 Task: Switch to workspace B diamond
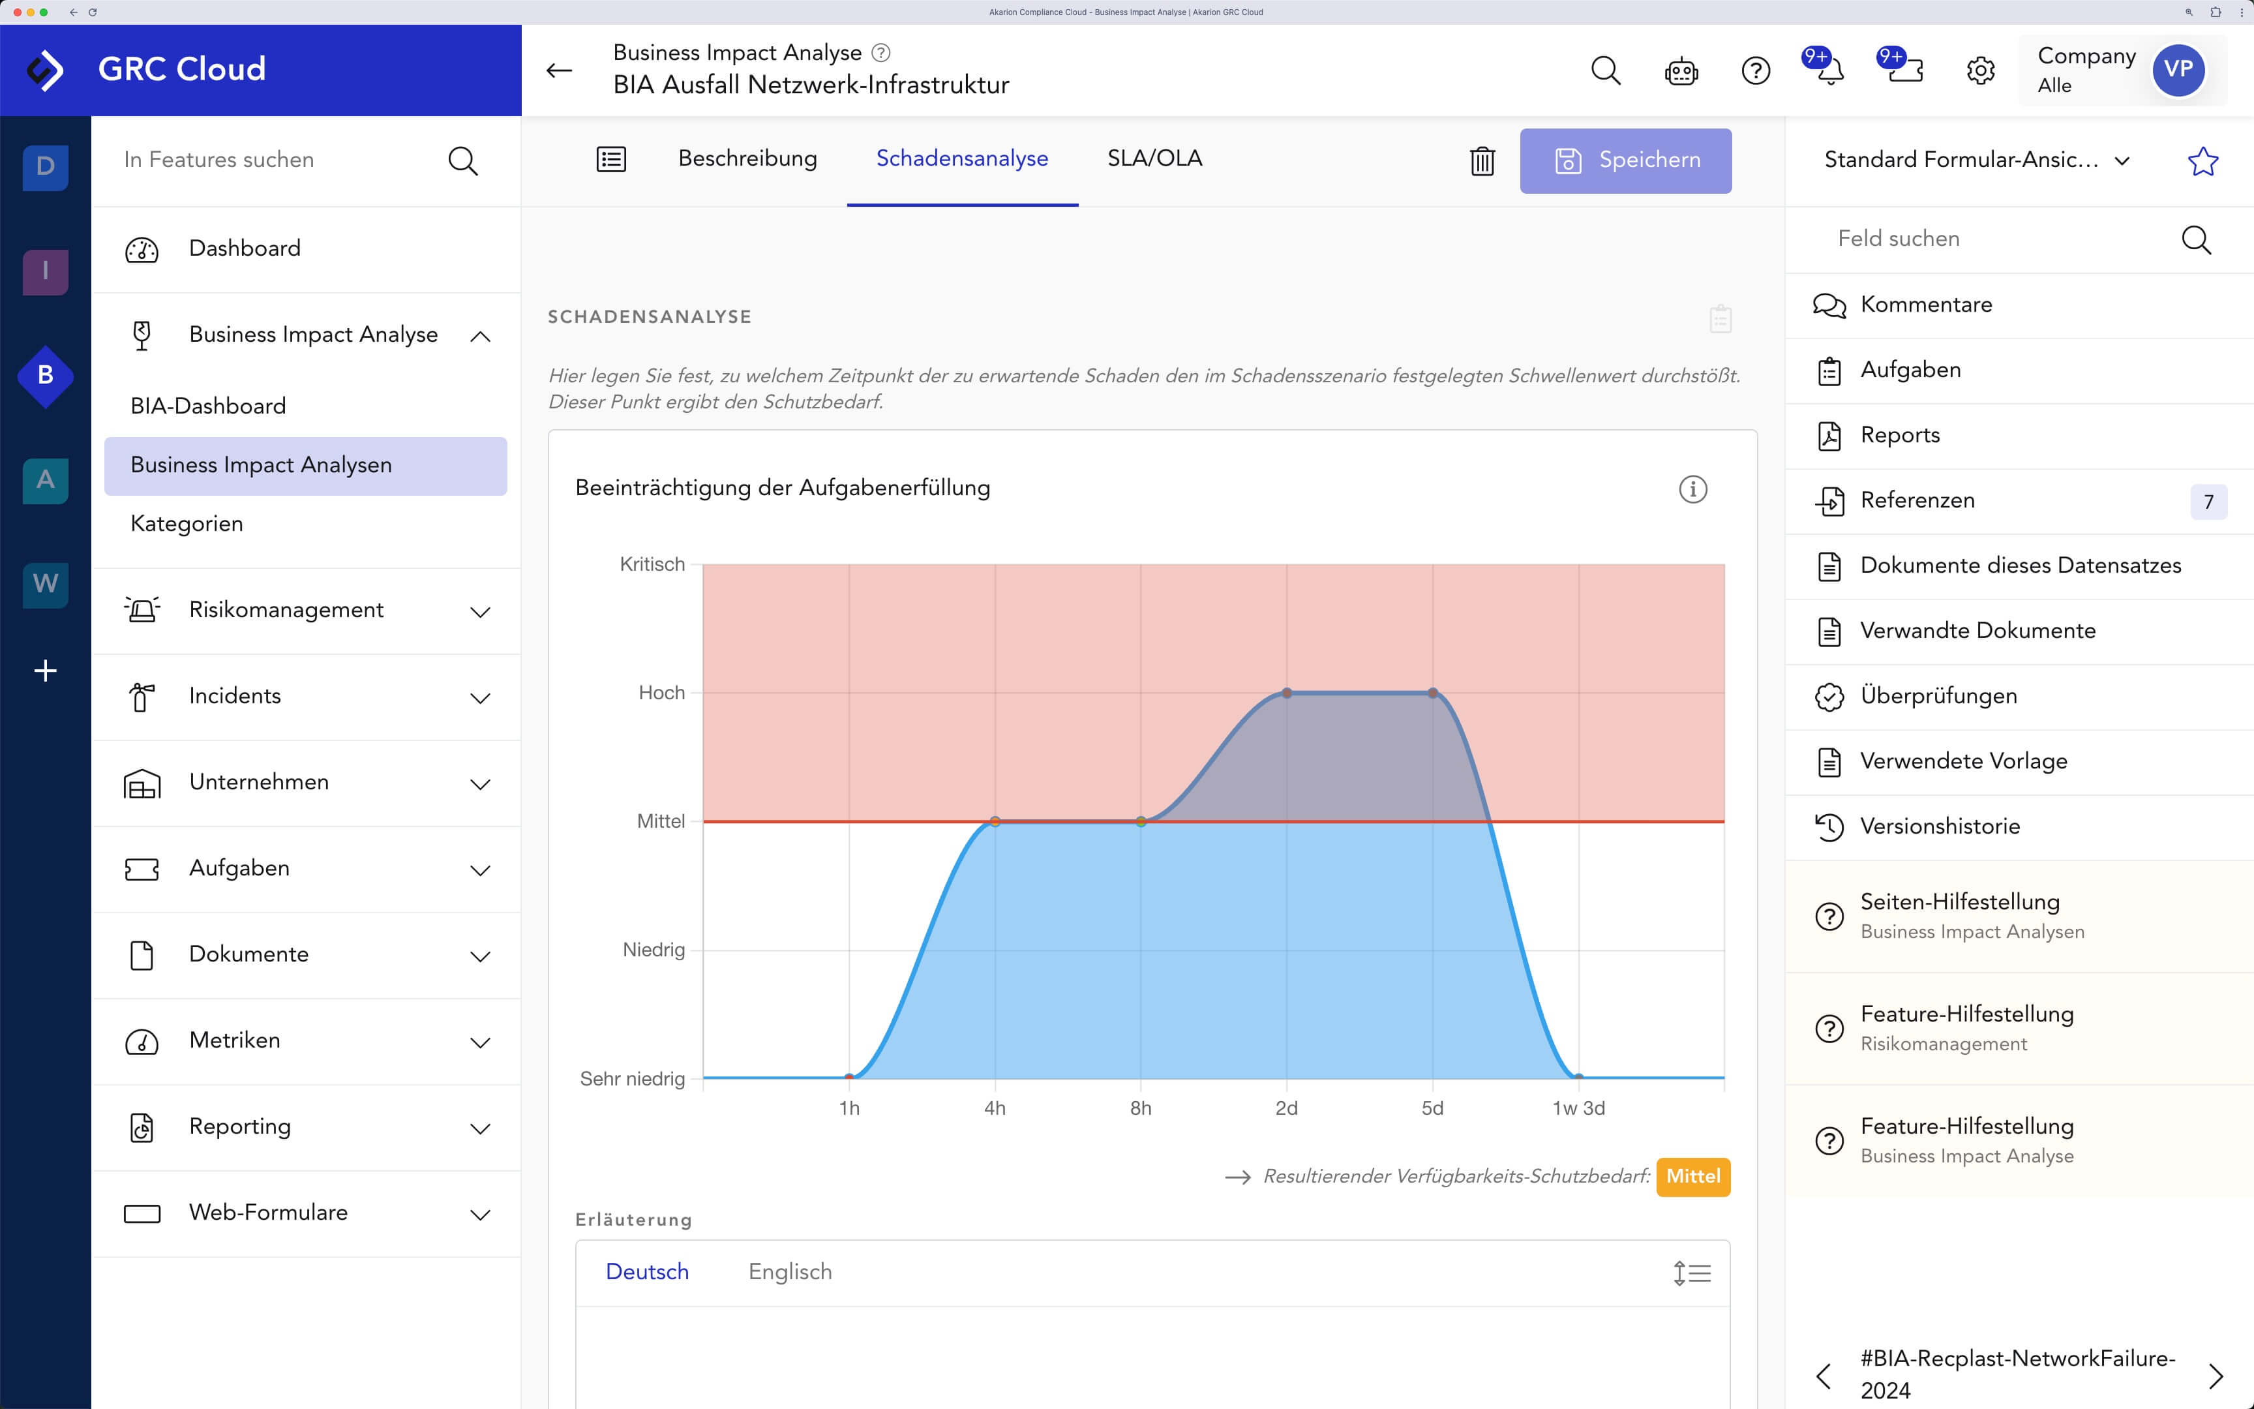point(45,376)
